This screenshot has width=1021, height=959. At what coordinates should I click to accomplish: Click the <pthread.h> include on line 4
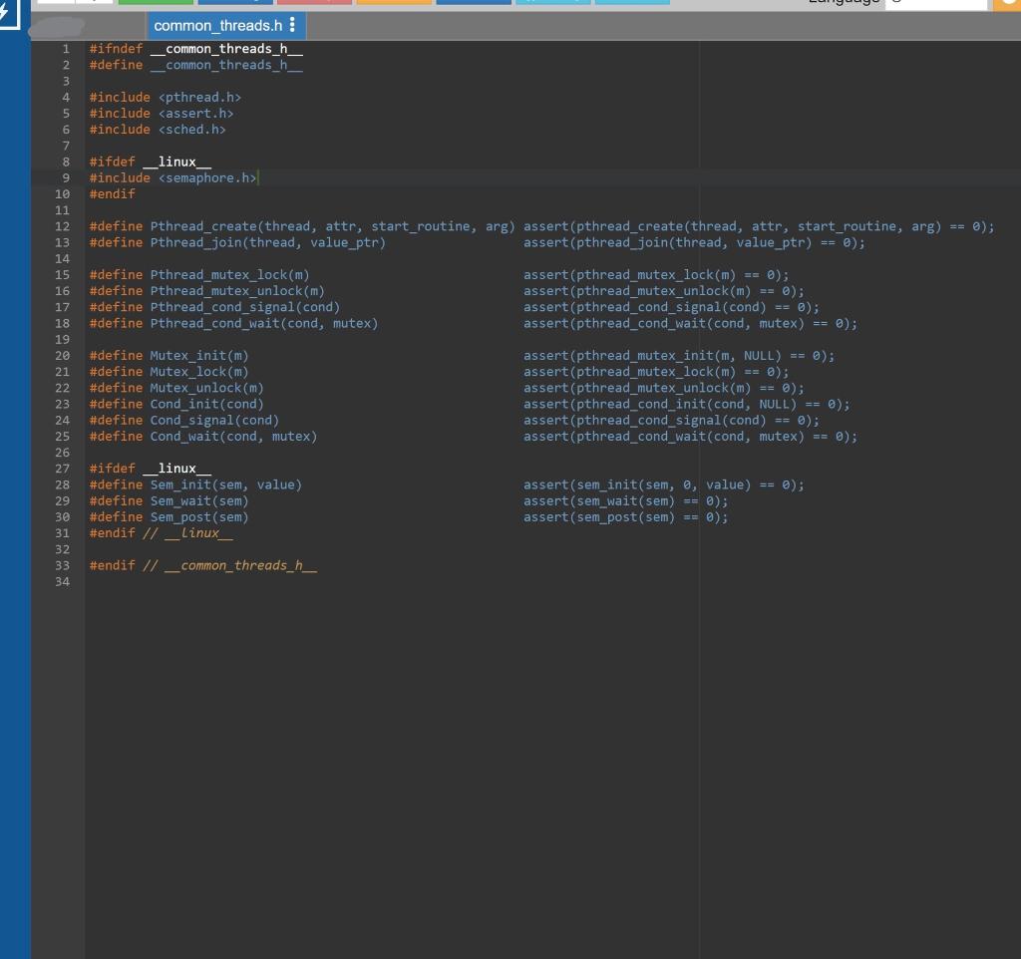[199, 97]
